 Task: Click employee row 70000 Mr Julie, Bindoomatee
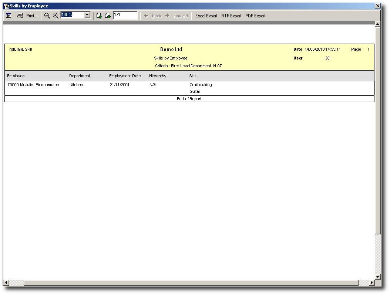(33, 85)
